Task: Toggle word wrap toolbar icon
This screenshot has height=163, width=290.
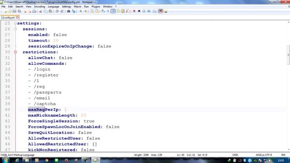Action: [103, 11]
